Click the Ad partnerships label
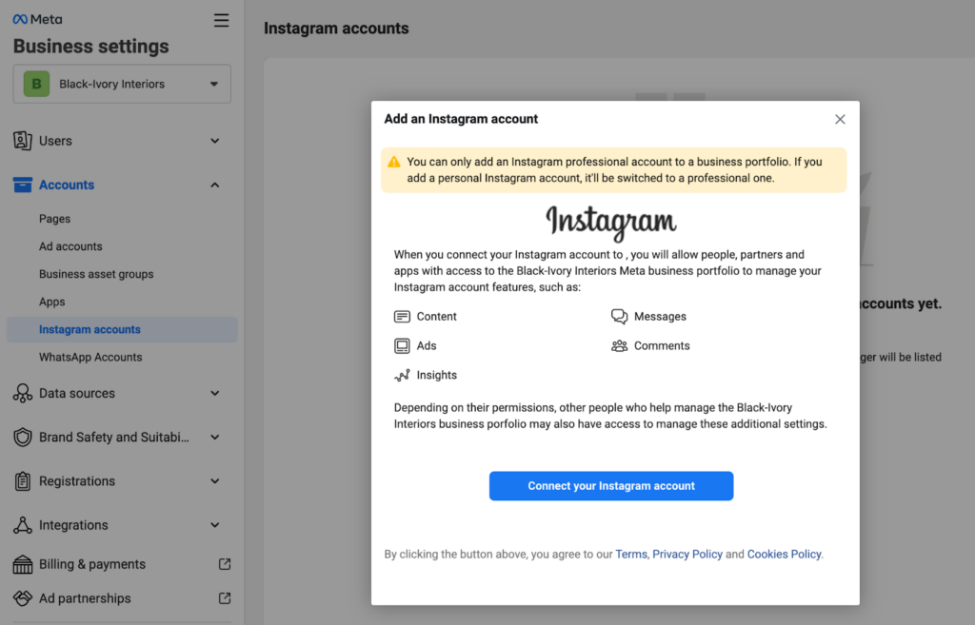This screenshot has width=975, height=625. tap(85, 598)
